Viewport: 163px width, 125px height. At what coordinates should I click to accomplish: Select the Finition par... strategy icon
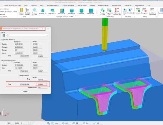pos(91,11)
